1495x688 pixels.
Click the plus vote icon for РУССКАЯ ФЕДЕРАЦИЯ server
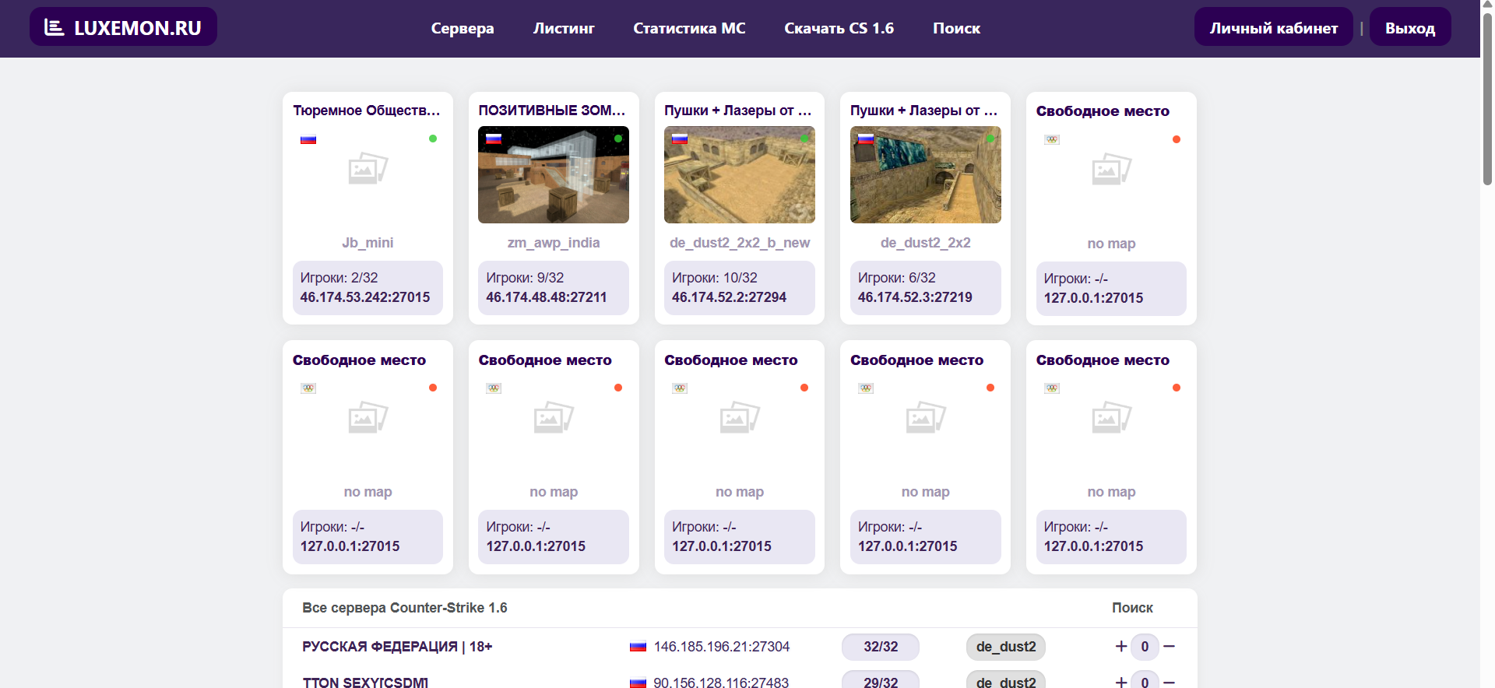pyautogui.click(x=1120, y=646)
